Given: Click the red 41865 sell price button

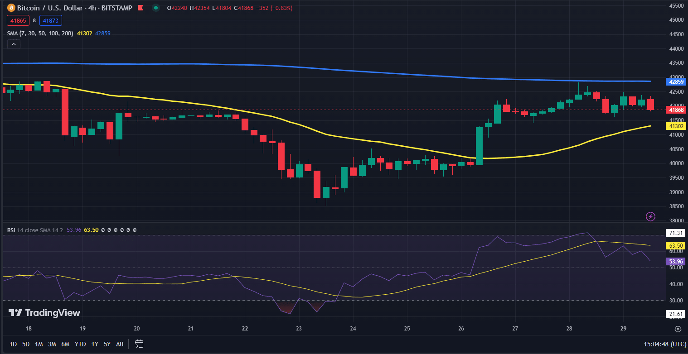Looking at the screenshot, I should click(x=18, y=20).
